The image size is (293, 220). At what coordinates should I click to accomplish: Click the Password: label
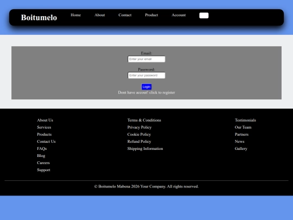[x=146, y=70]
